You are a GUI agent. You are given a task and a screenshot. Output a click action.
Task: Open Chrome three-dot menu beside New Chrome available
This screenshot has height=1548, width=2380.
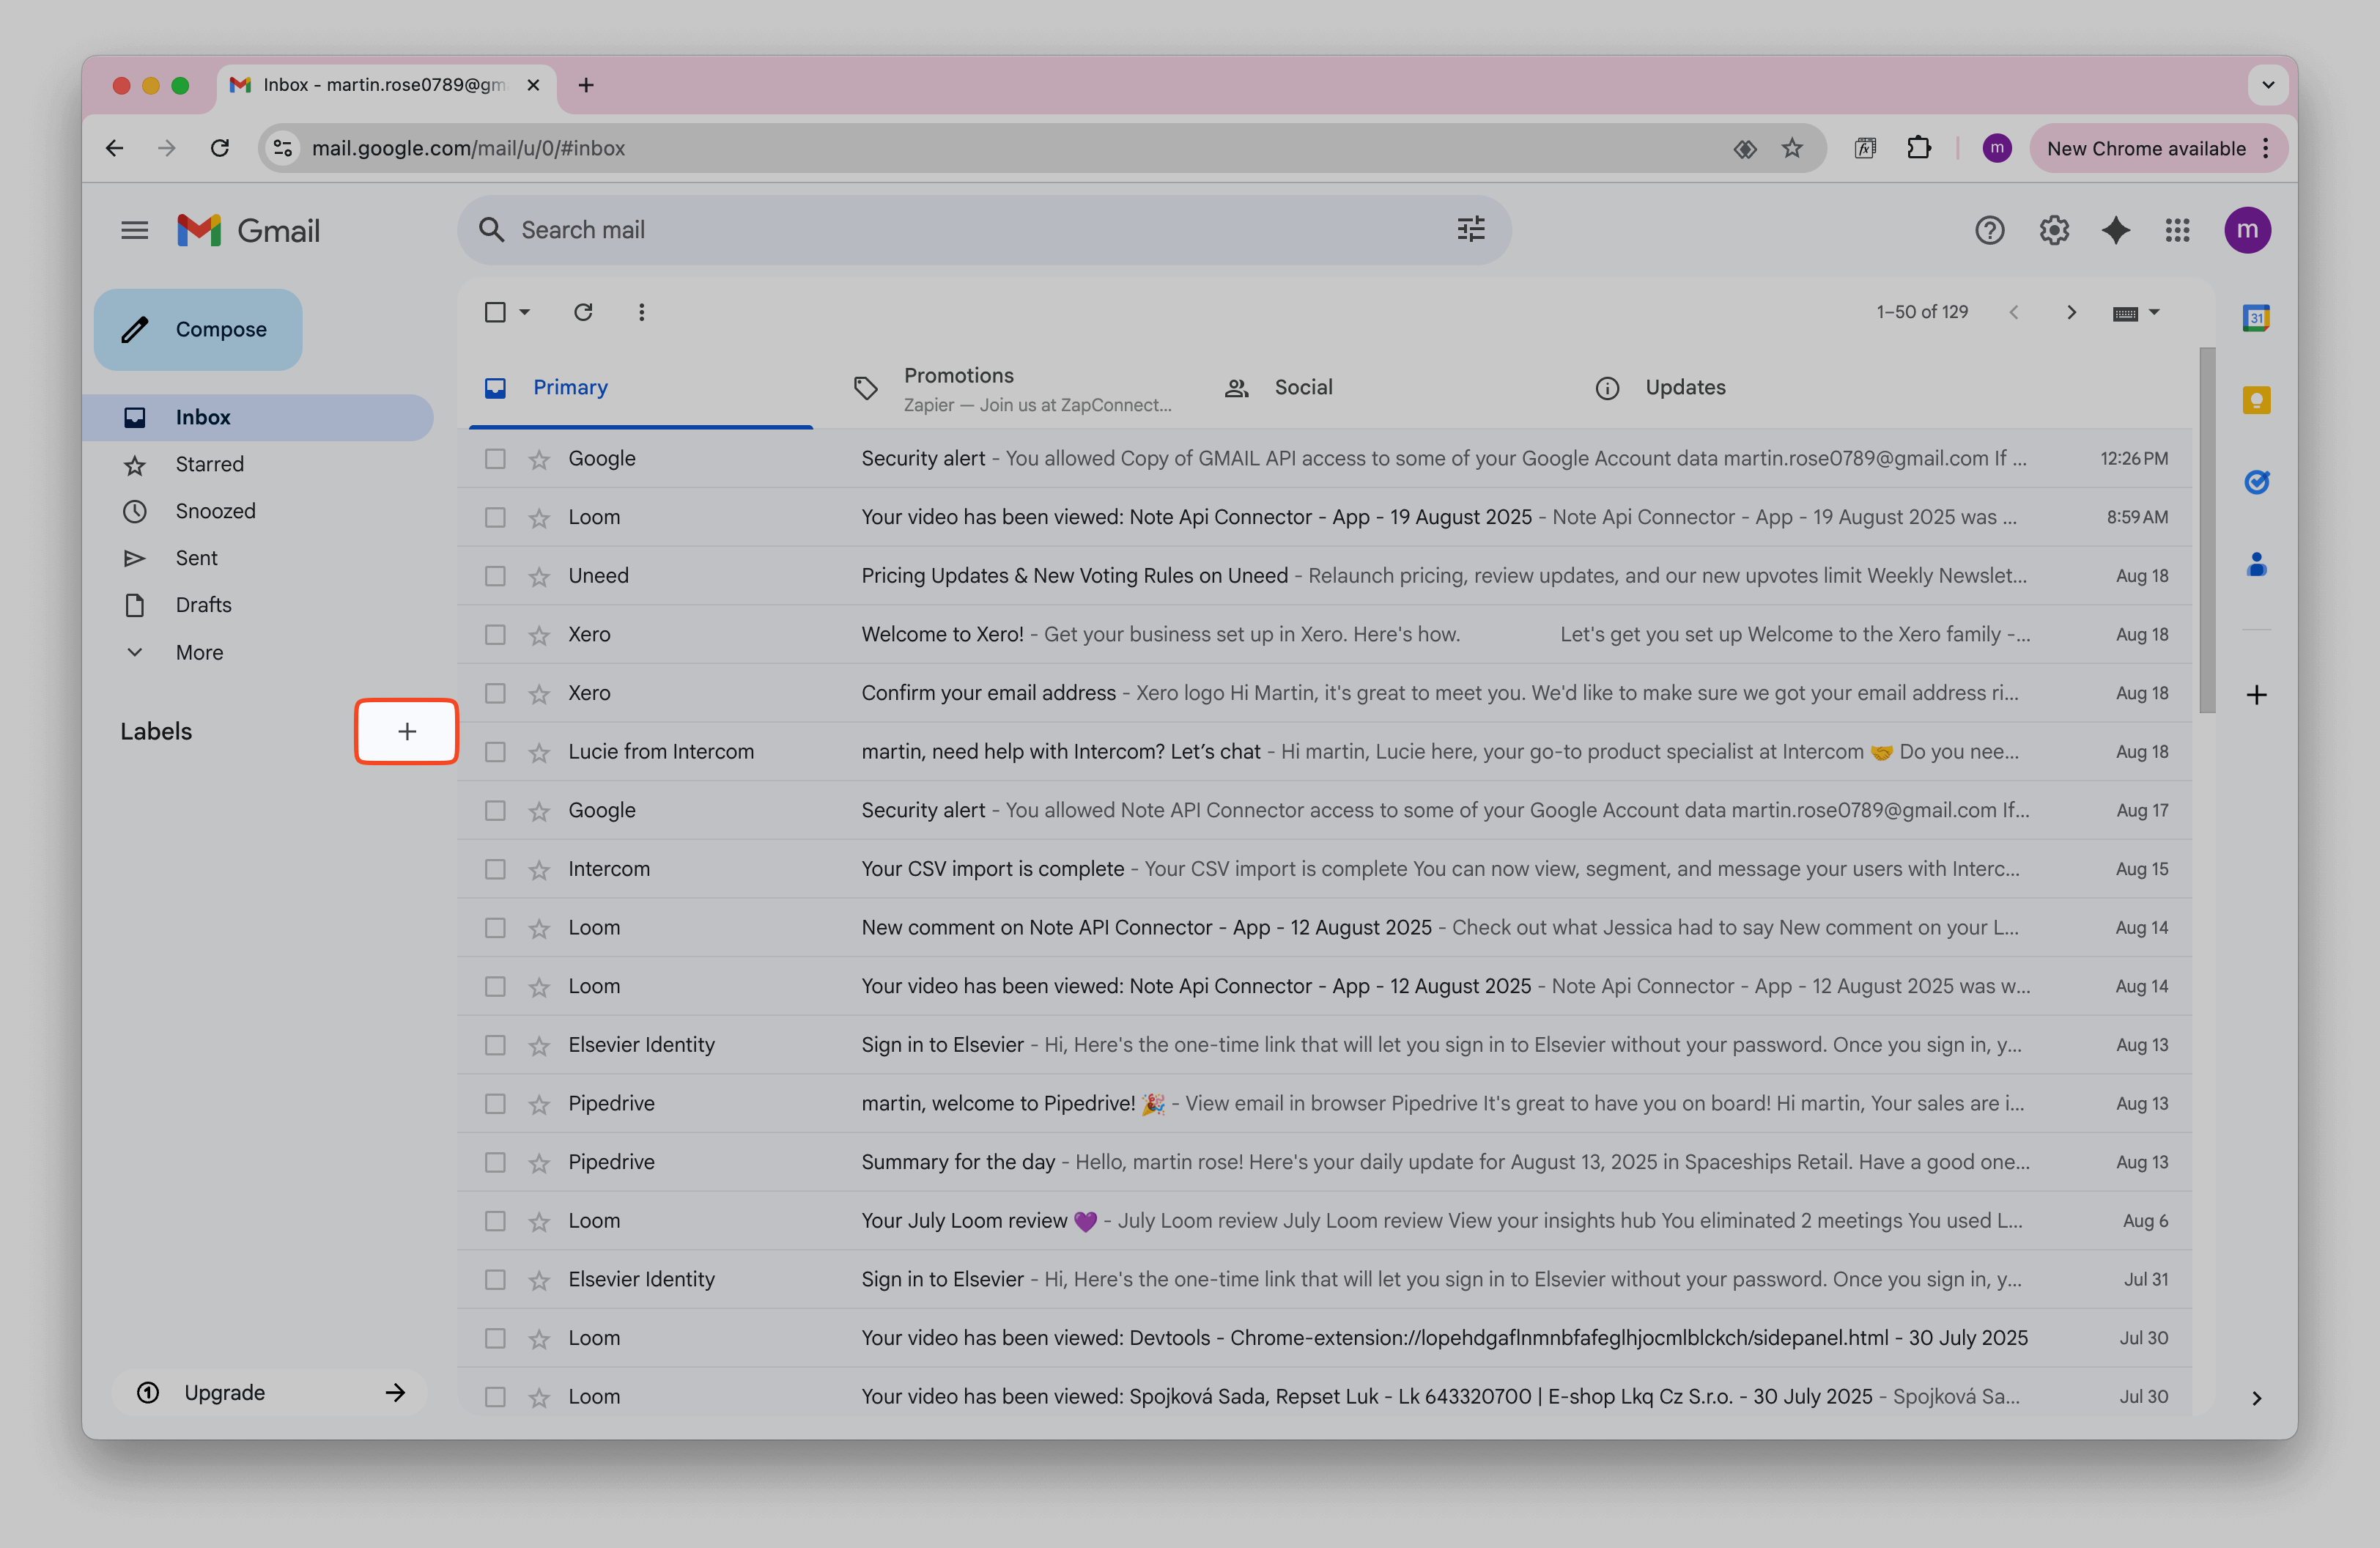[x=2265, y=148]
